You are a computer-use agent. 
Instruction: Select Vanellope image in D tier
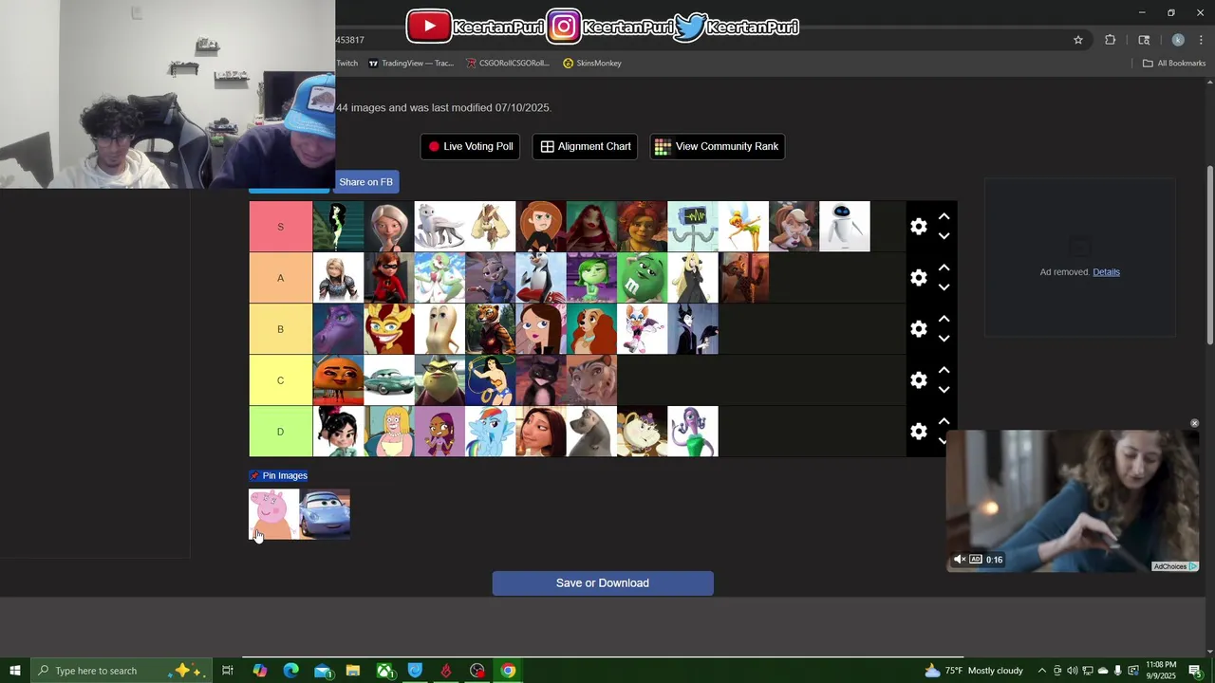(x=338, y=432)
